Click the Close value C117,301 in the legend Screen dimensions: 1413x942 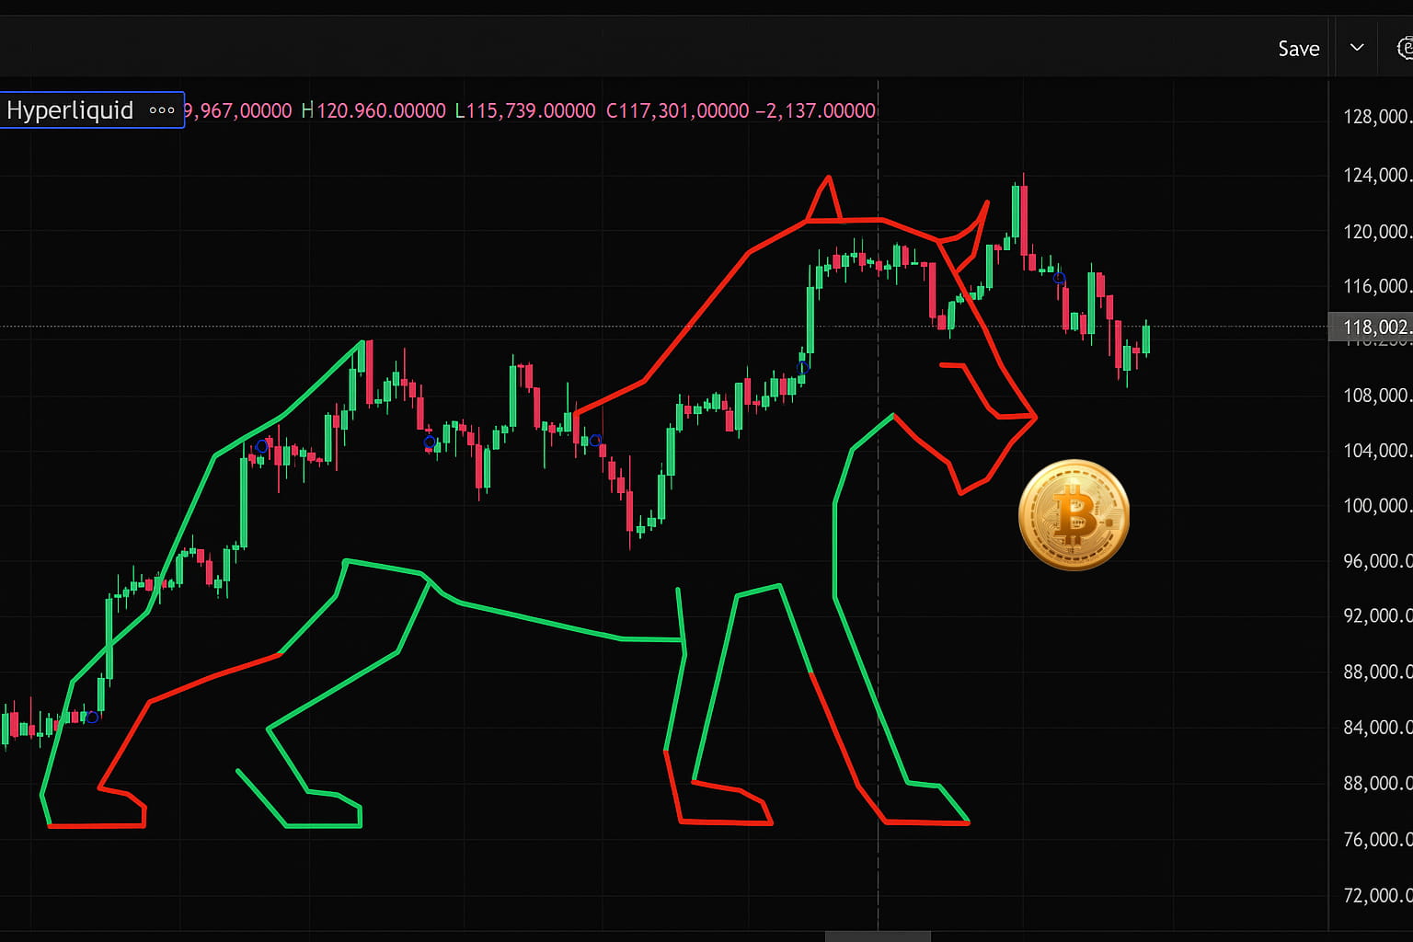678,111
